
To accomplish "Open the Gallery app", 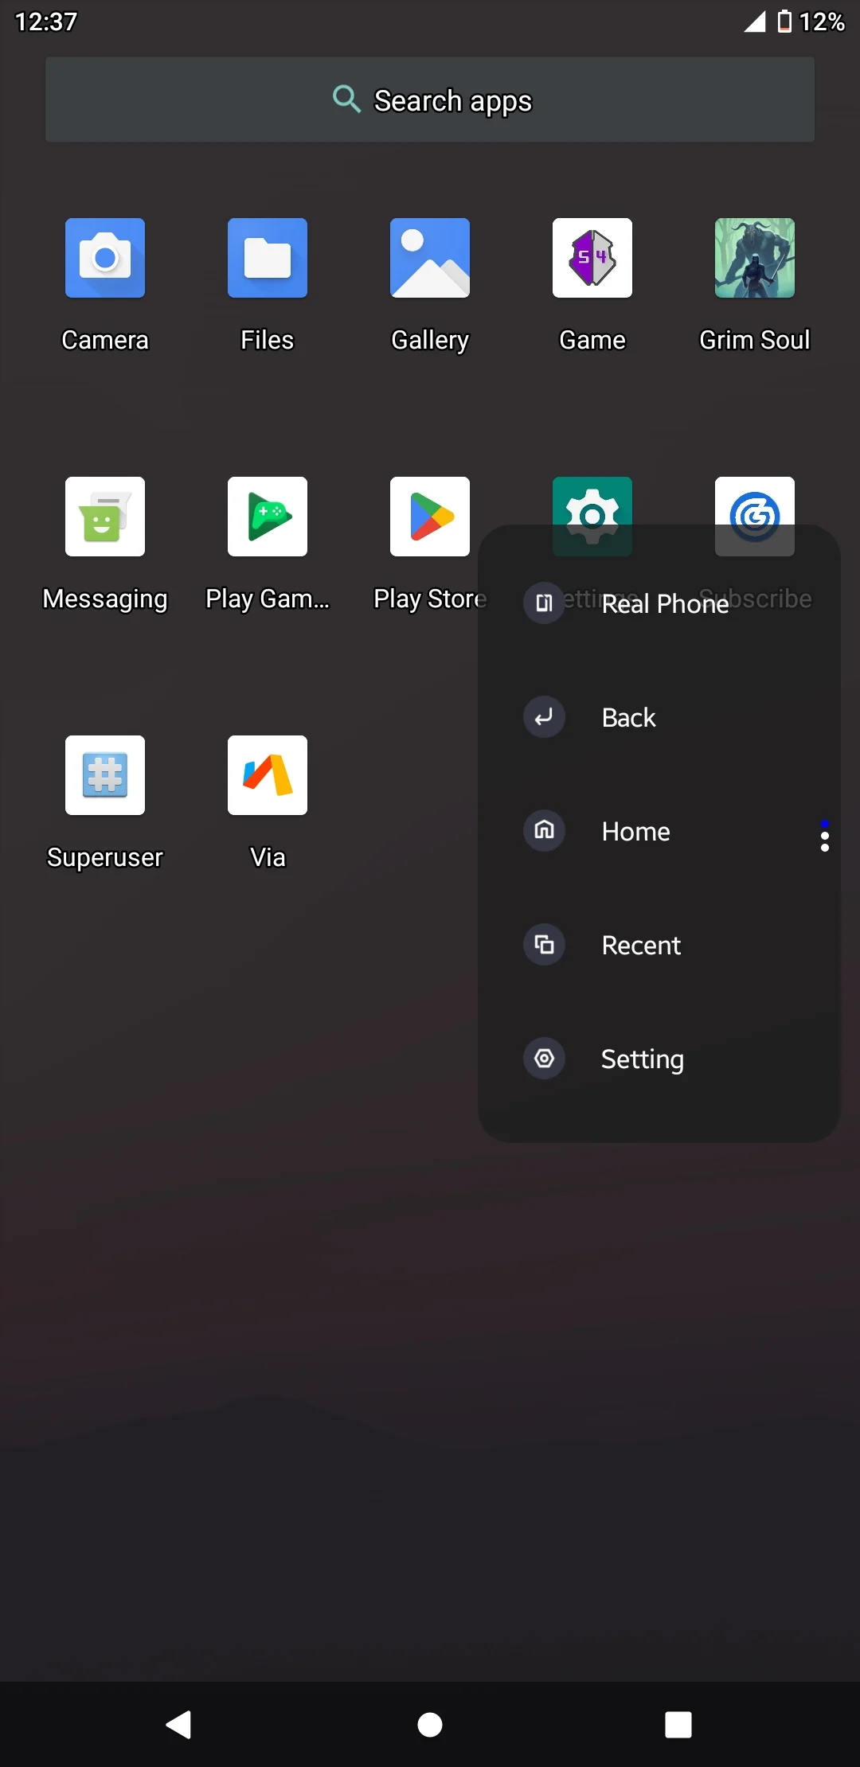I will (x=430, y=259).
